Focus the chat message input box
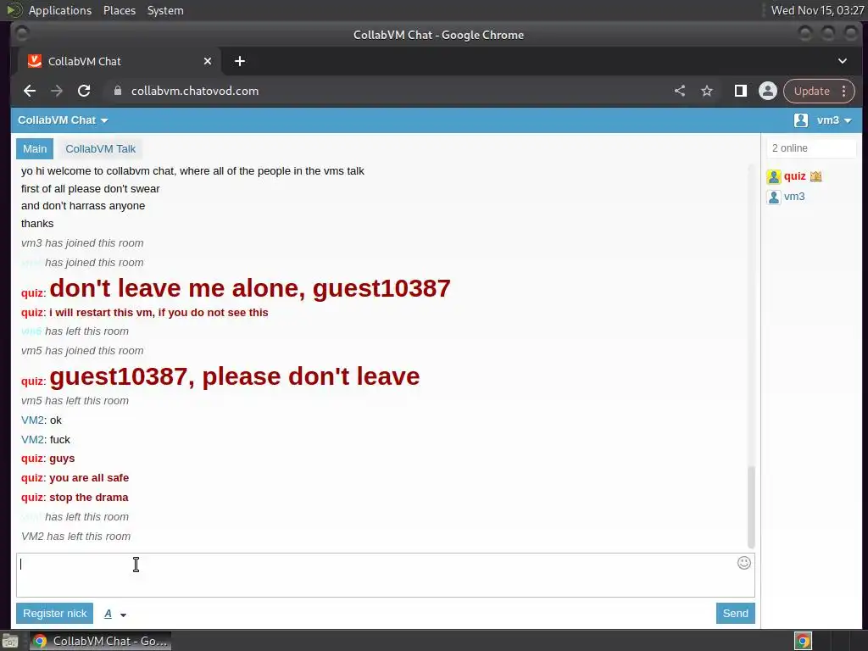This screenshot has height=651, width=868. 386,576
